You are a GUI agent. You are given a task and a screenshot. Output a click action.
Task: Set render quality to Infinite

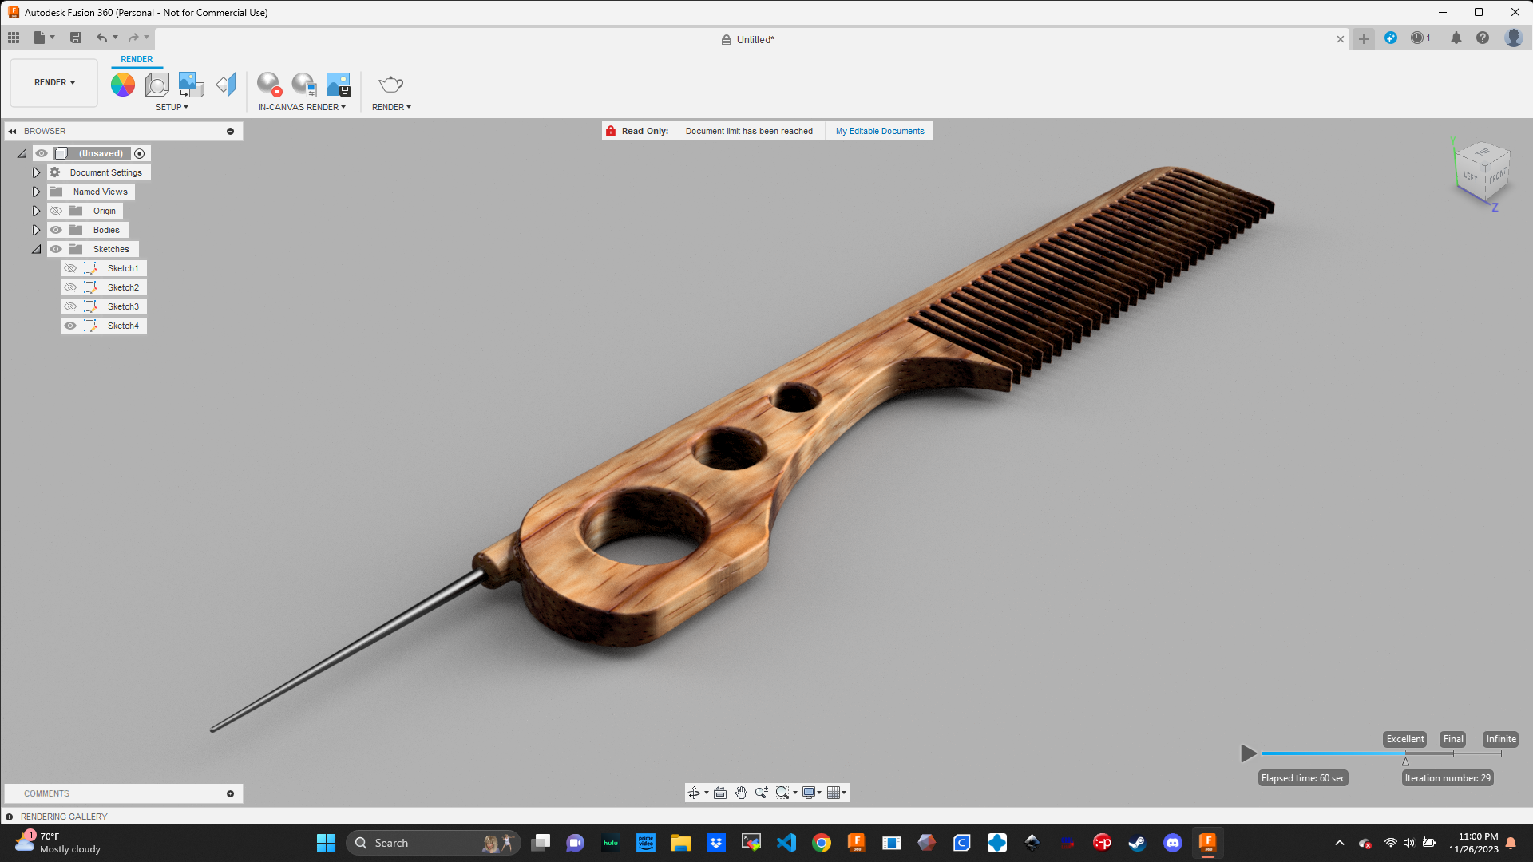click(1501, 739)
